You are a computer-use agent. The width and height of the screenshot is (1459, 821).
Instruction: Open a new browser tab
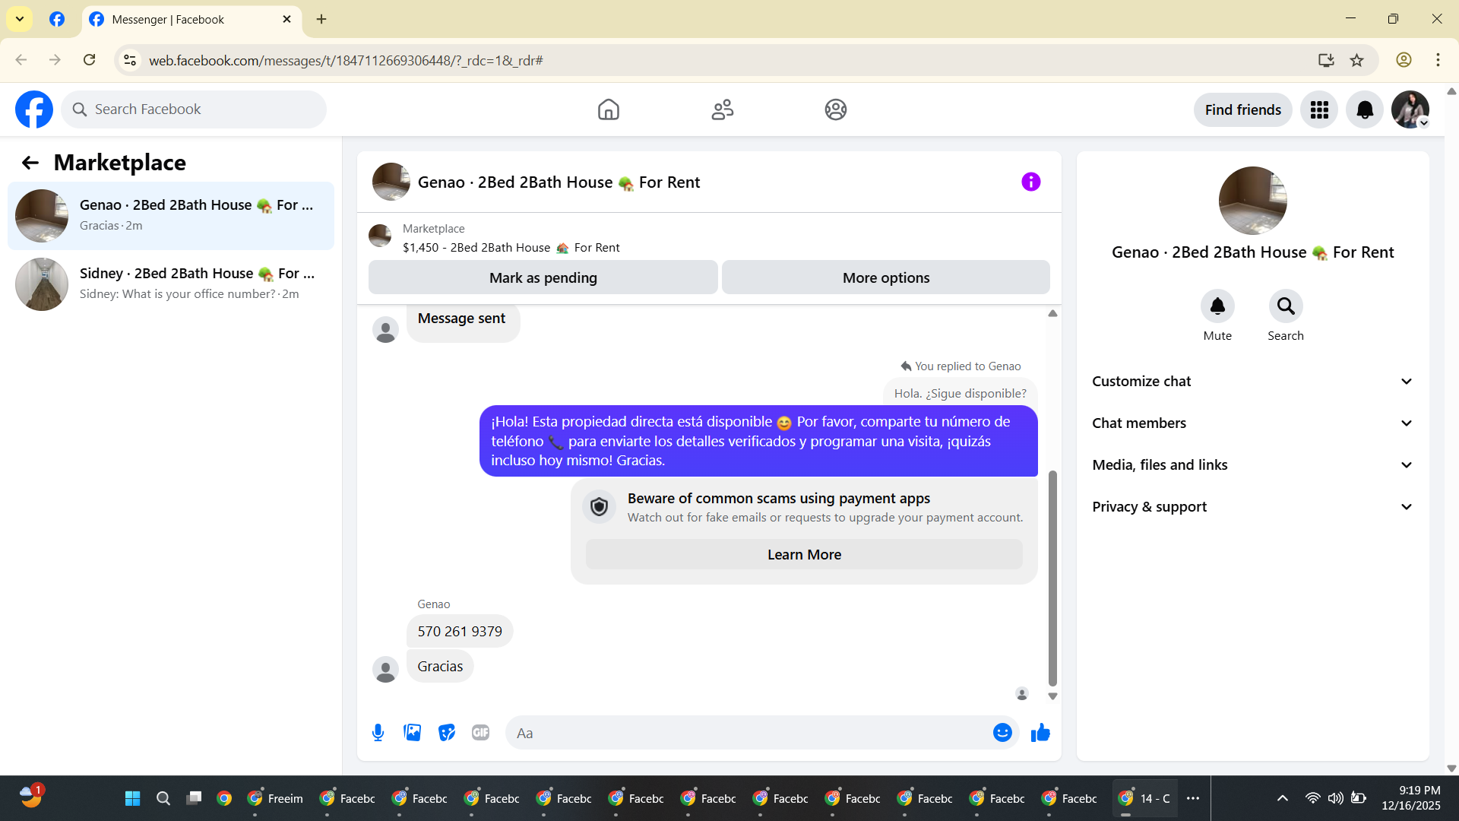(x=321, y=19)
